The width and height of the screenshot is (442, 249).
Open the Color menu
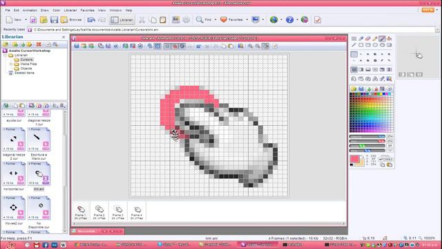click(x=57, y=10)
